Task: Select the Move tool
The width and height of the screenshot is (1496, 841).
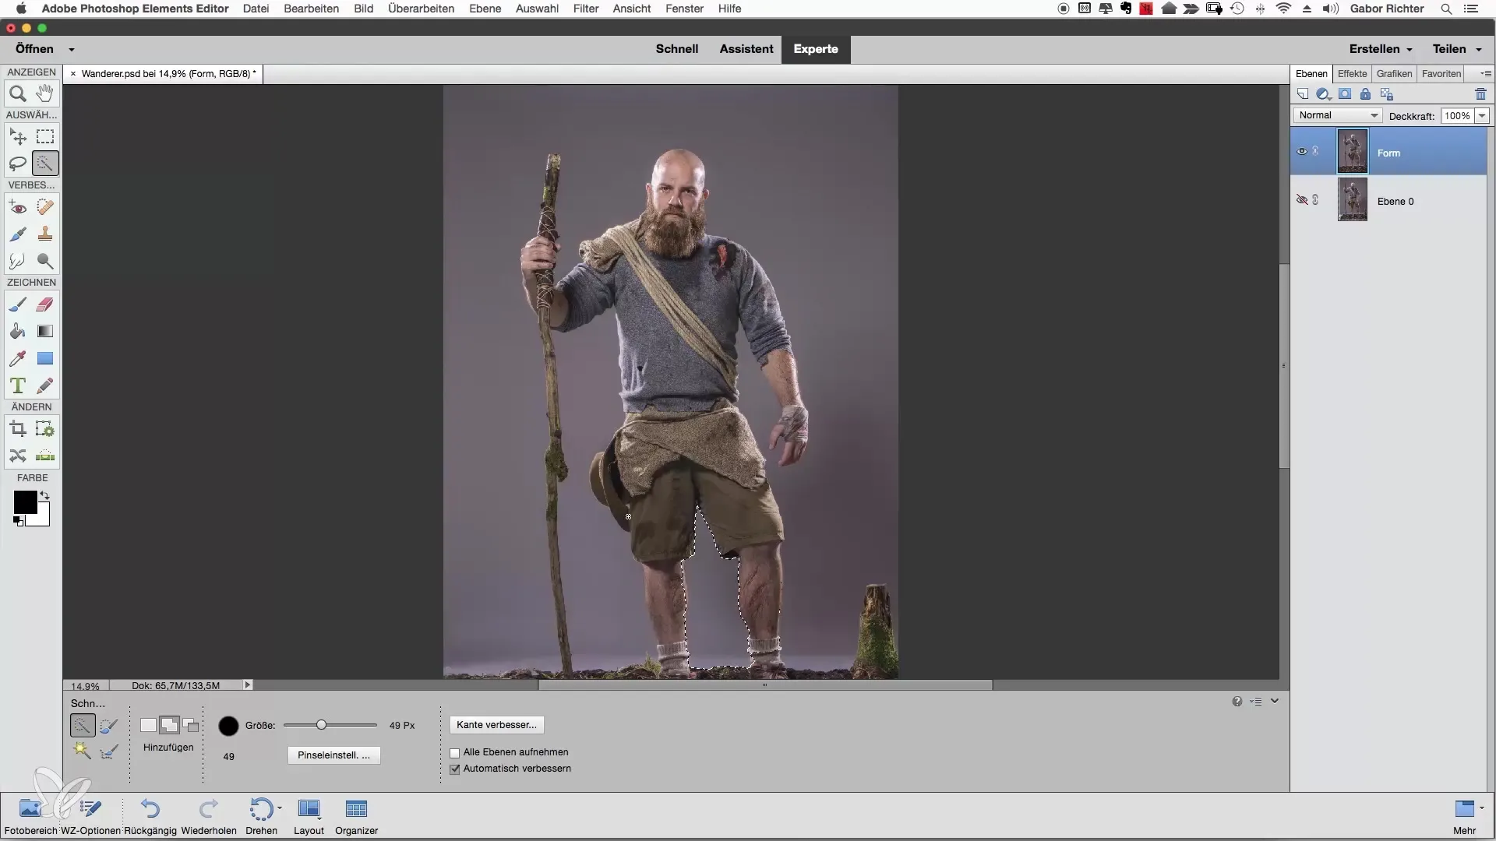Action: point(17,137)
